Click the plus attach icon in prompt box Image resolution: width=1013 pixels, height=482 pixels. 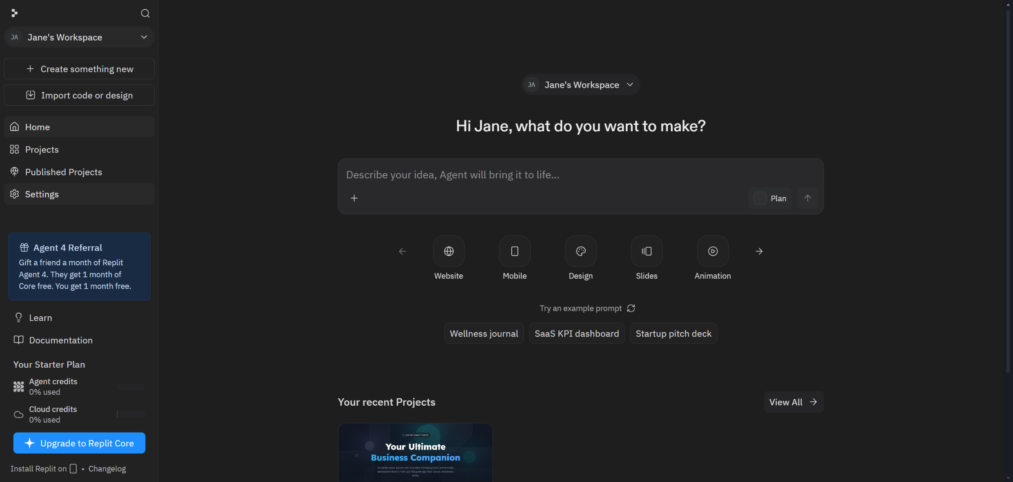pyautogui.click(x=354, y=198)
